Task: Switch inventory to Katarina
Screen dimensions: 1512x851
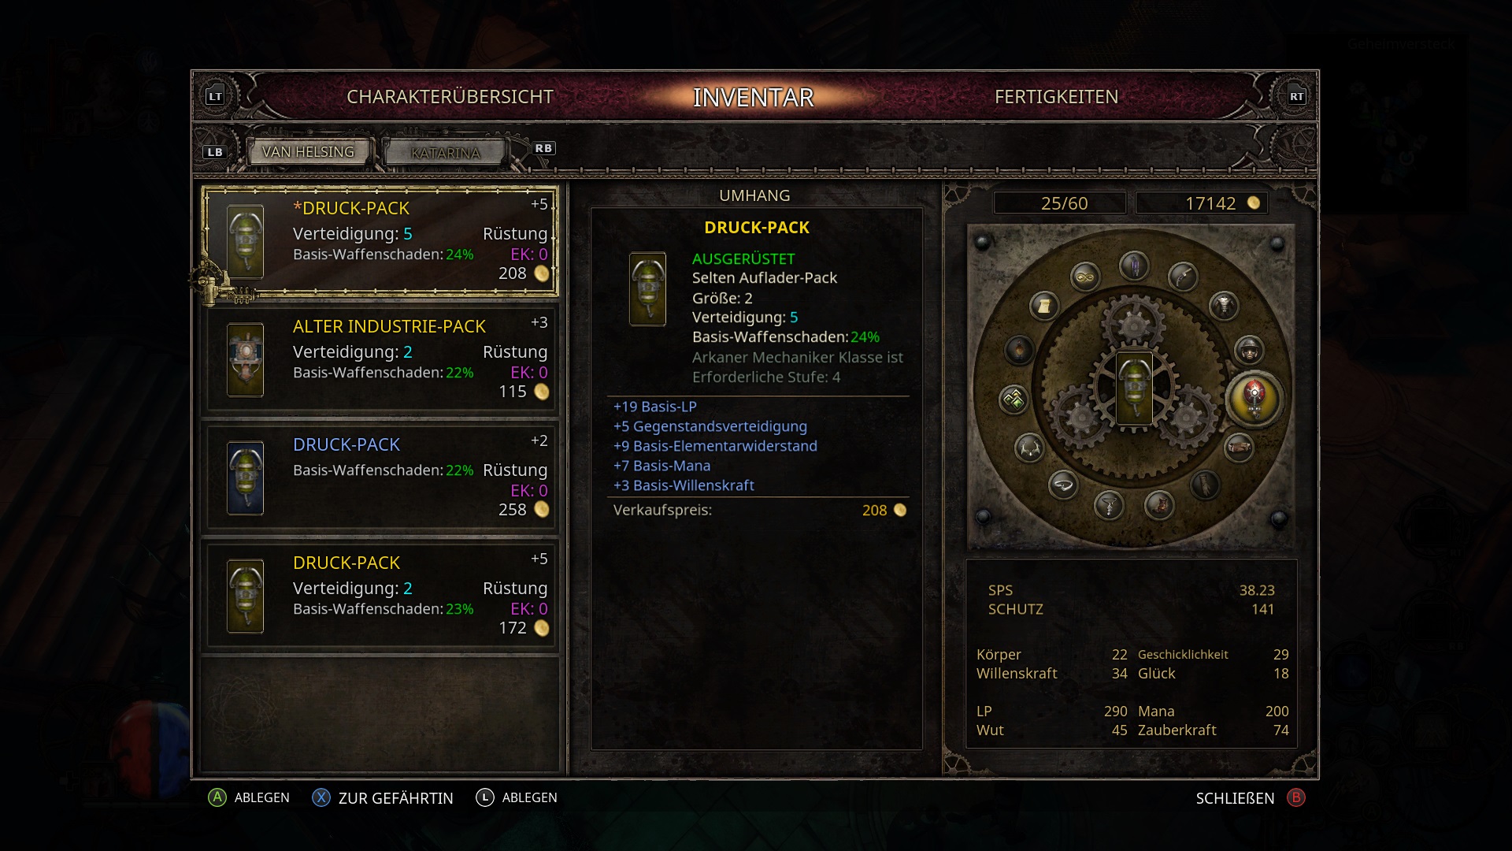Action: click(445, 152)
